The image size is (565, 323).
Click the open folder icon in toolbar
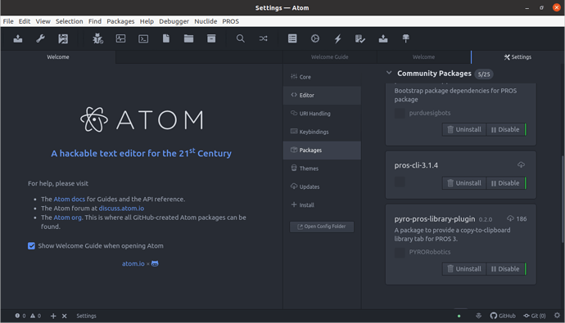189,38
